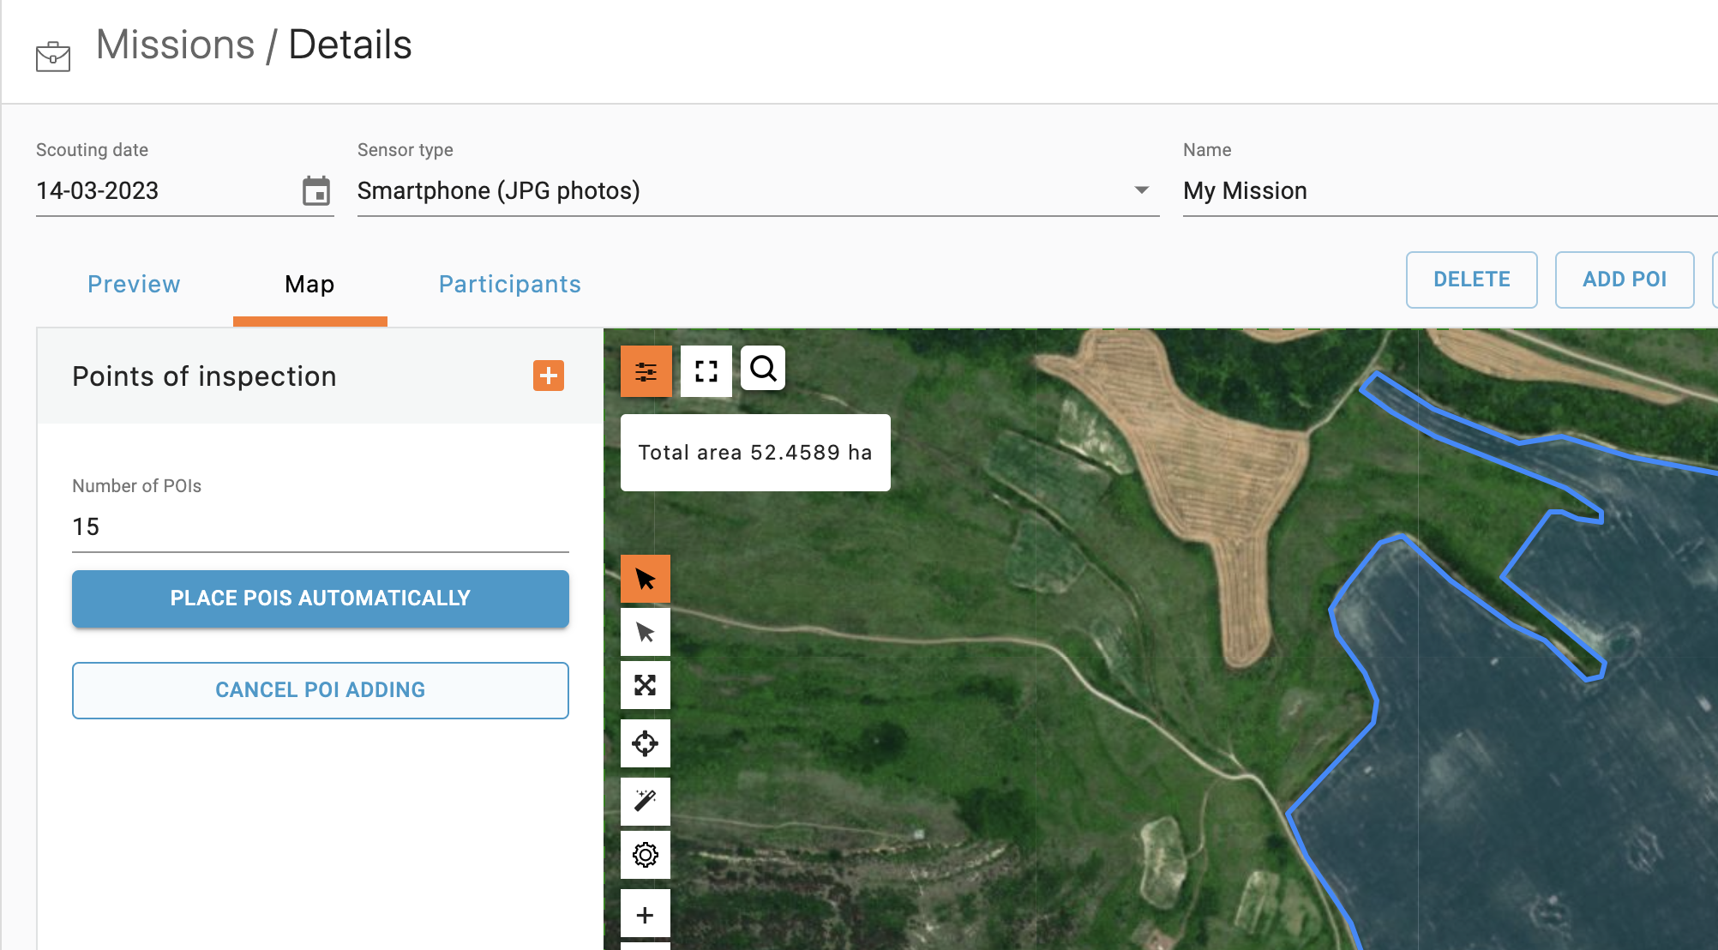The height and width of the screenshot is (950, 1718).
Task: Click the Number of POIs field
Action: (321, 526)
